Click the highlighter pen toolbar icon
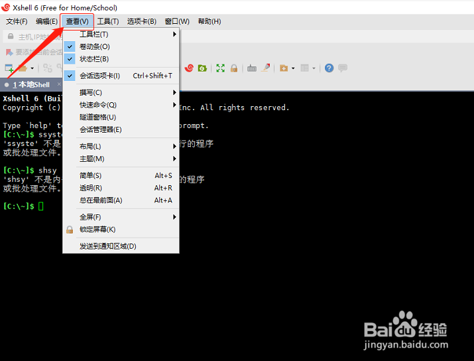Image resolution: width=474 pixels, height=361 pixels. coord(266,68)
